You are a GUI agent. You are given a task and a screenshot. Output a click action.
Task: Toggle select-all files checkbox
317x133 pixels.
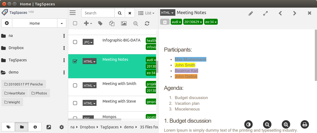(x=75, y=23)
